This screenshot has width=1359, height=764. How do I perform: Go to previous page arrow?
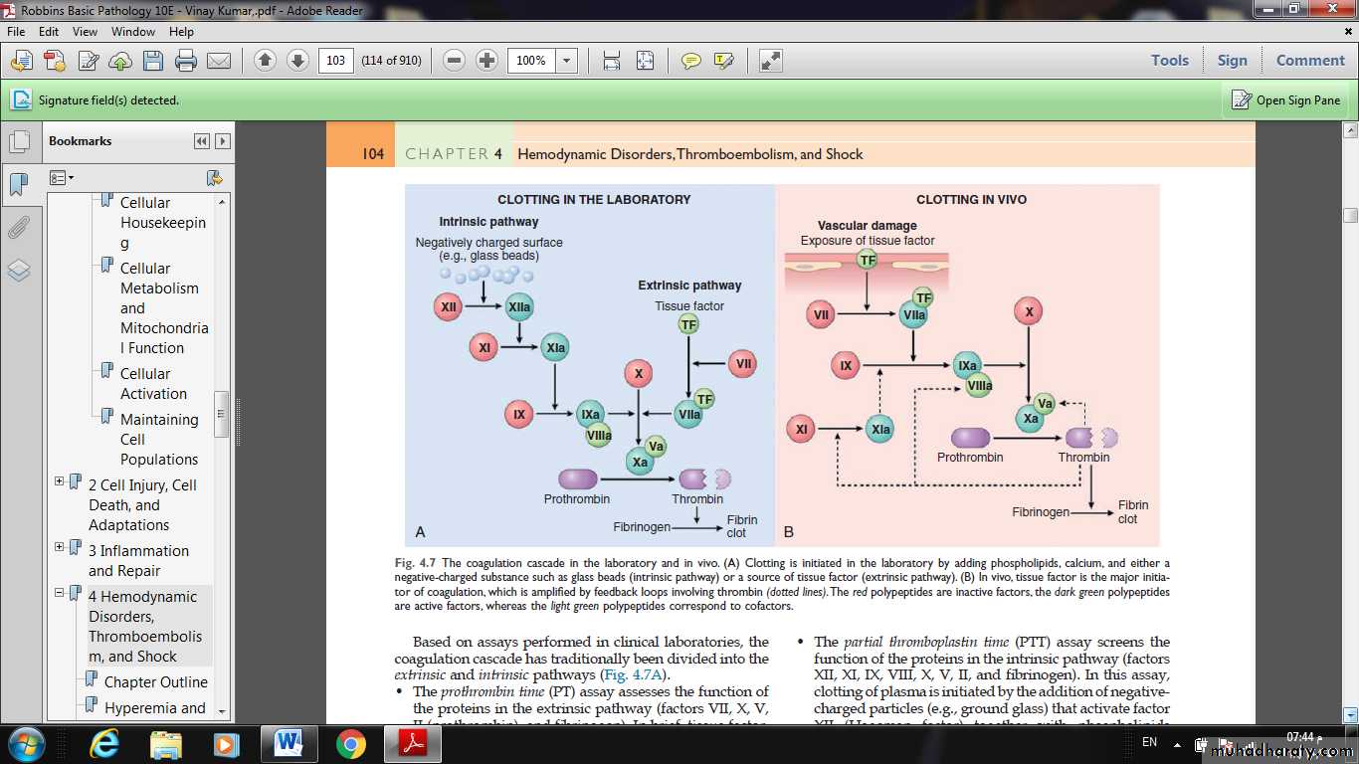tap(265, 61)
